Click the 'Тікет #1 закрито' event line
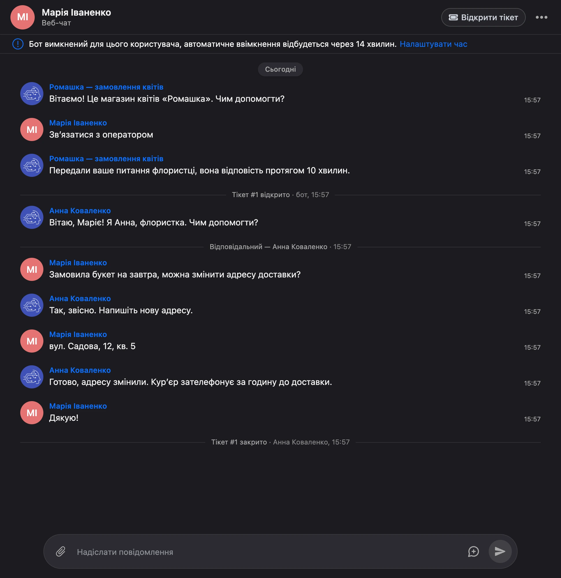561x578 pixels. [280, 442]
